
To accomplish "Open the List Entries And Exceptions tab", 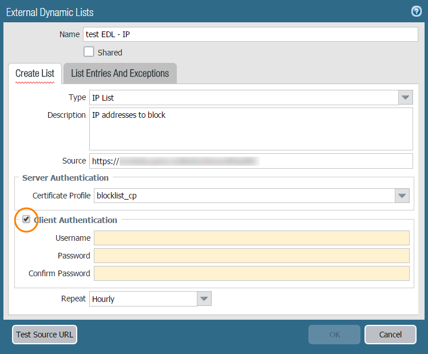I will (x=120, y=73).
